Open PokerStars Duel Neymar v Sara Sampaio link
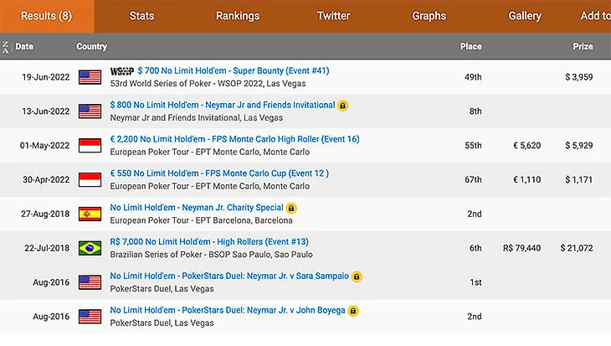Image resolution: width=611 pixels, height=346 pixels. (229, 276)
